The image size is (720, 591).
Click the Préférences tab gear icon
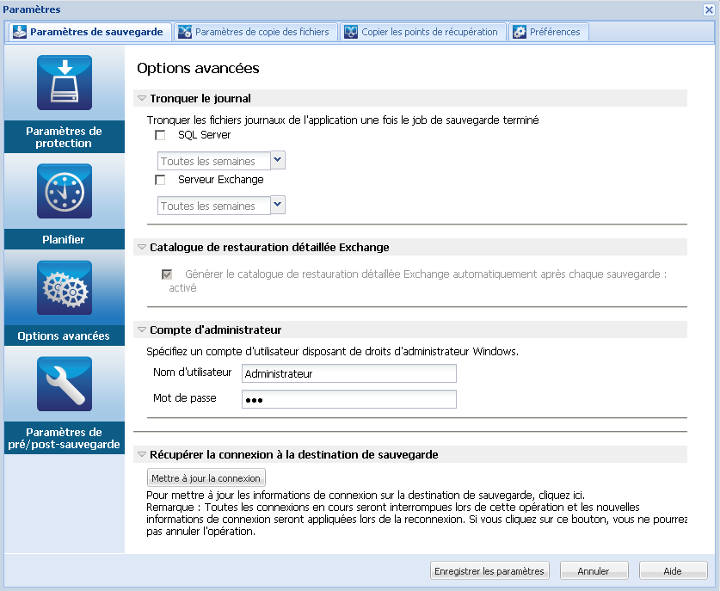(x=520, y=31)
